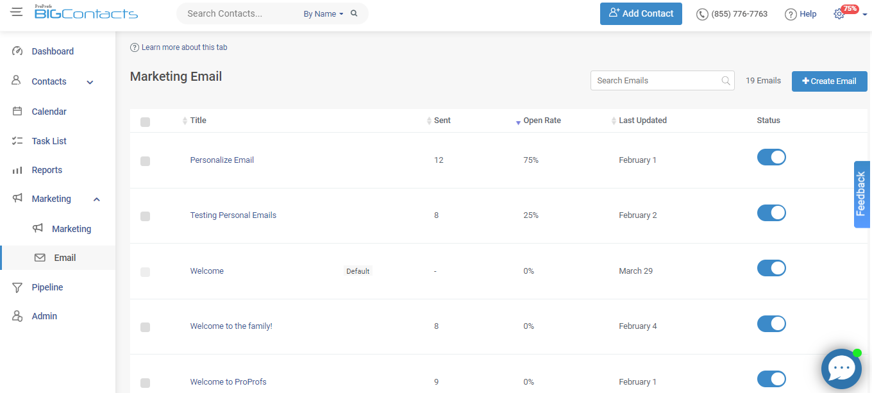This screenshot has width=872, height=393.
Task: Sort by Open Rate arrow
Action: (518, 122)
